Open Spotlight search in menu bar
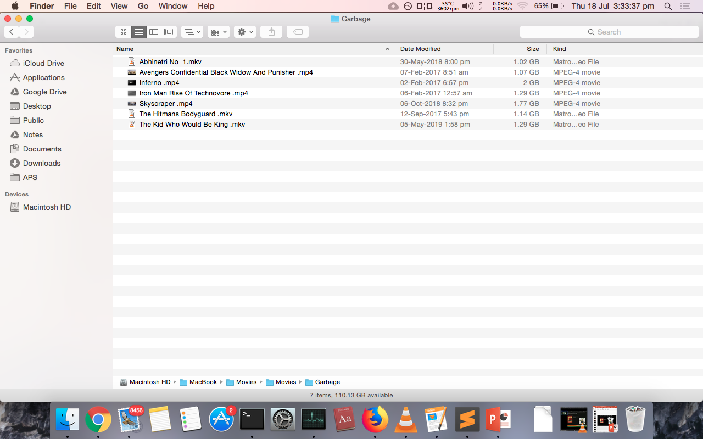 pos(668,6)
